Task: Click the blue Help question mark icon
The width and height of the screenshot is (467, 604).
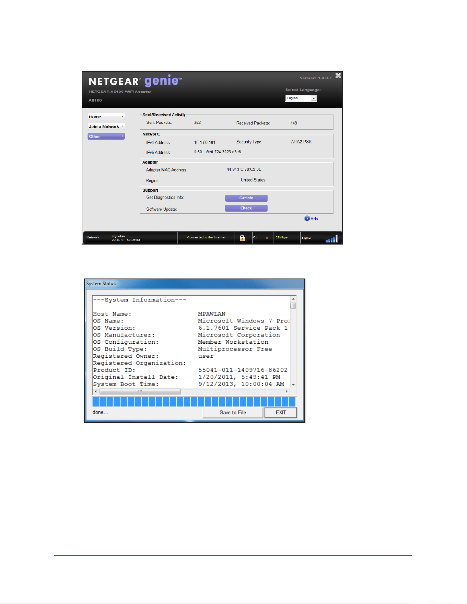Action: (307, 218)
